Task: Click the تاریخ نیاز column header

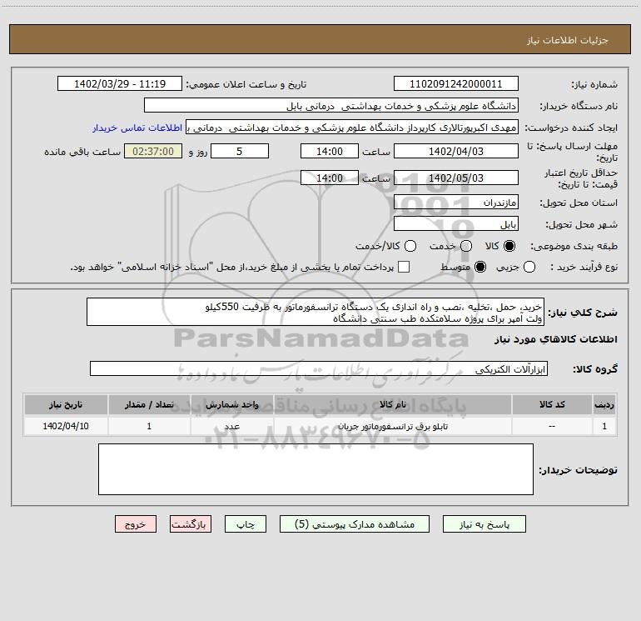Action: pos(66,404)
